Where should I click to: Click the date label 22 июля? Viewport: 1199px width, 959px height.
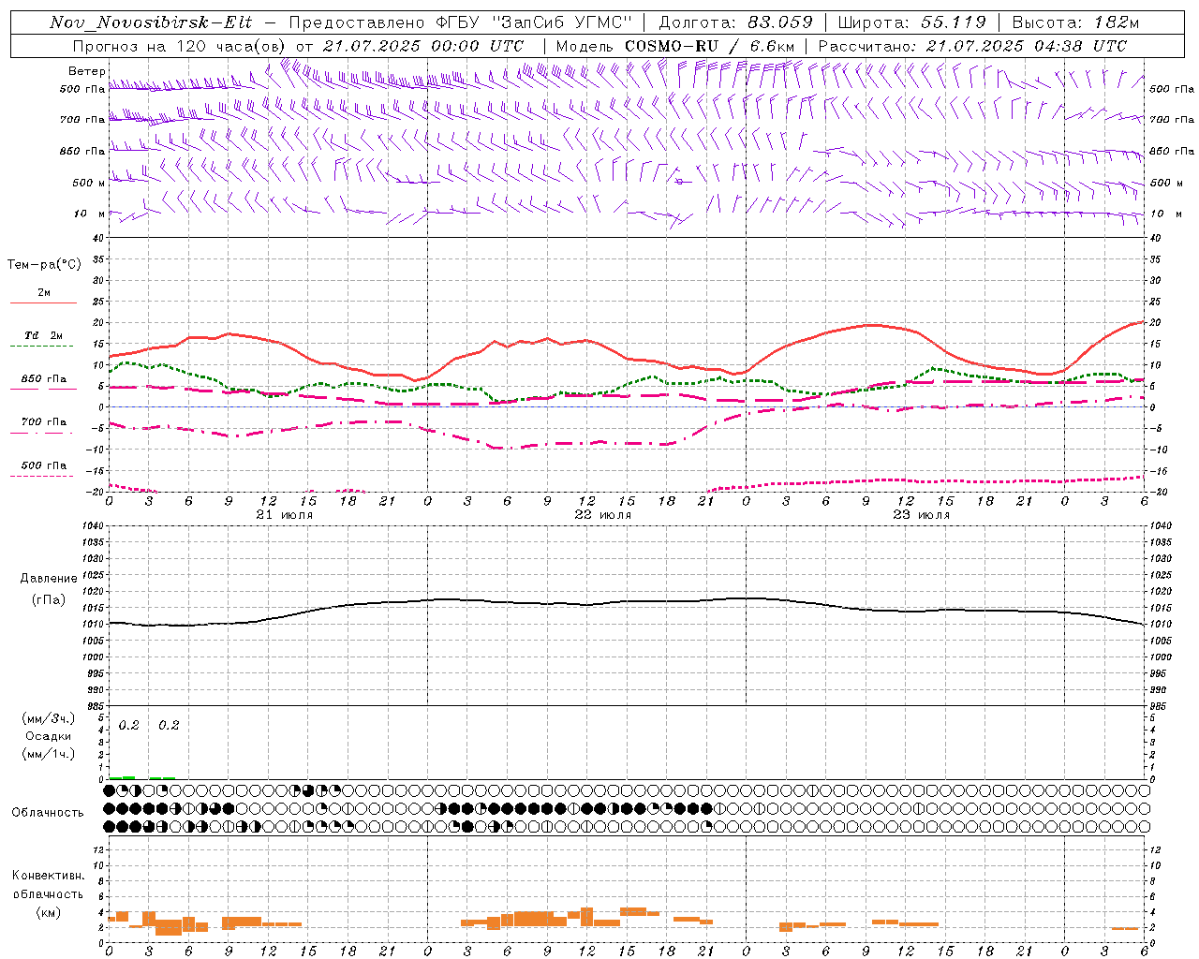coord(603,515)
